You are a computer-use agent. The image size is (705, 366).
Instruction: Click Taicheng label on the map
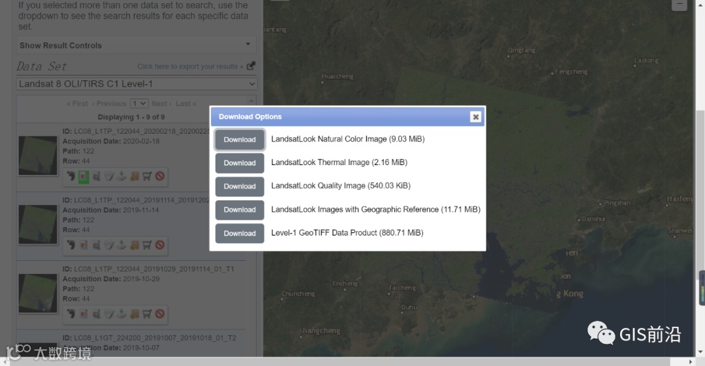click(x=402, y=288)
